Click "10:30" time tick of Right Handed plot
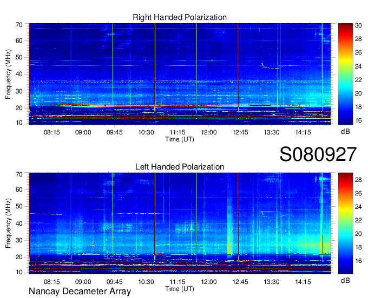The image size is (368, 298). click(146, 132)
